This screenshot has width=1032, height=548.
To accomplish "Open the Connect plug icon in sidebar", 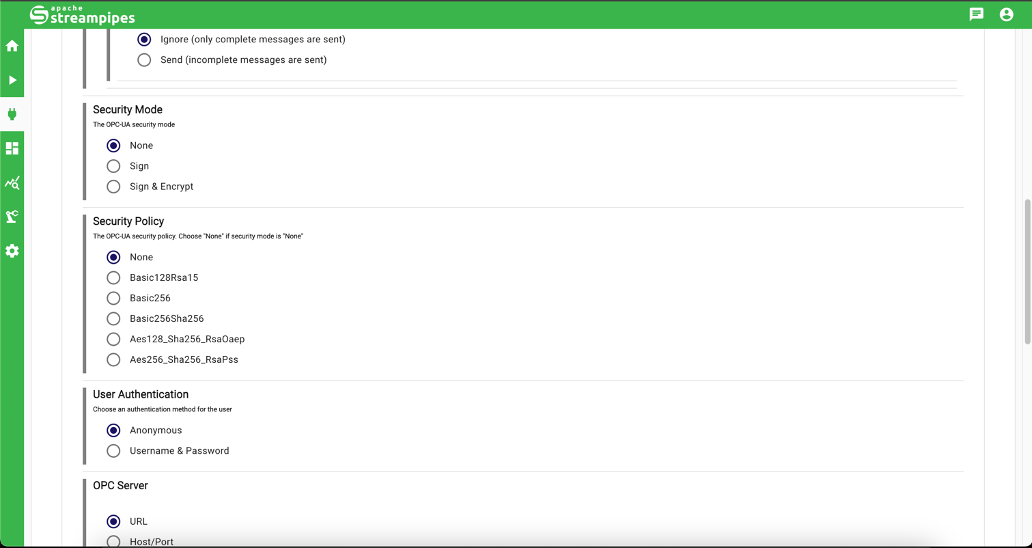I will [12, 114].
